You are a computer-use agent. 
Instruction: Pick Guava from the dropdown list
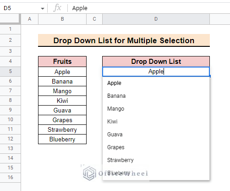pyautogui.click(x=156, y=135)
